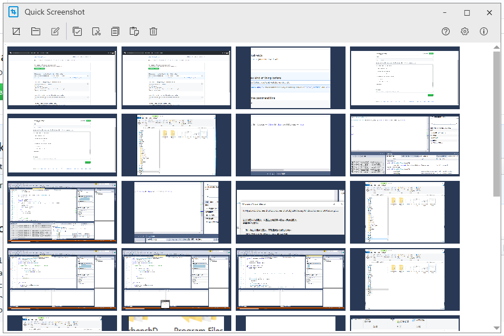Screen dimensions: 504x336
Task: Select the top-row web form thumbnail with green button
Action: [x=405, y=78]
